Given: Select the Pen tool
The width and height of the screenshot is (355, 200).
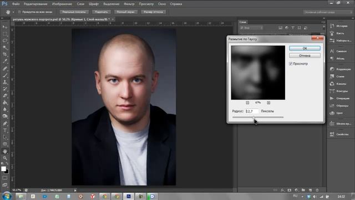Looking at the screenshot, I should (x=5, y=123).
